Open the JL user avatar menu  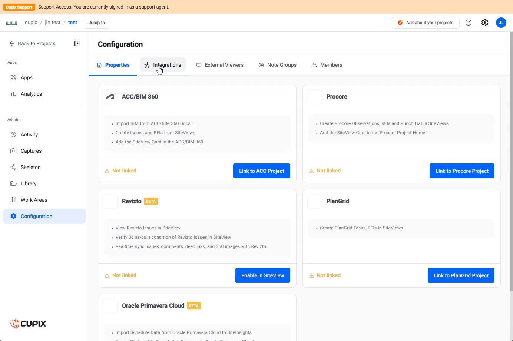(501, 23)
